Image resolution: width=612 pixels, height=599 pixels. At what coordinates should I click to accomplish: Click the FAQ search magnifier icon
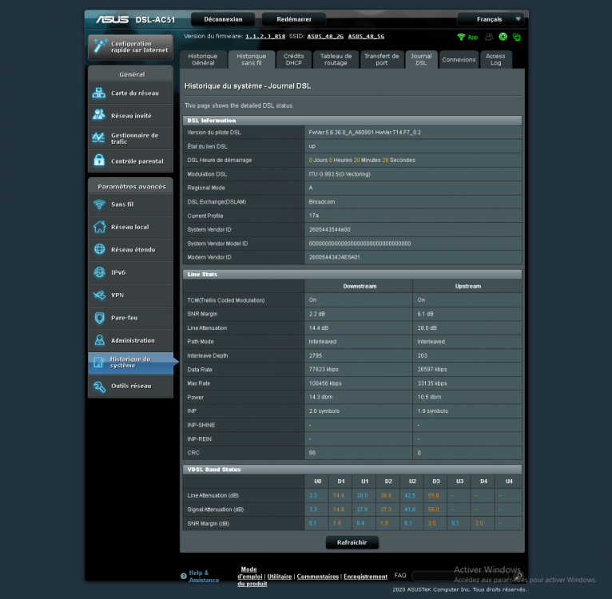(518, 576)
